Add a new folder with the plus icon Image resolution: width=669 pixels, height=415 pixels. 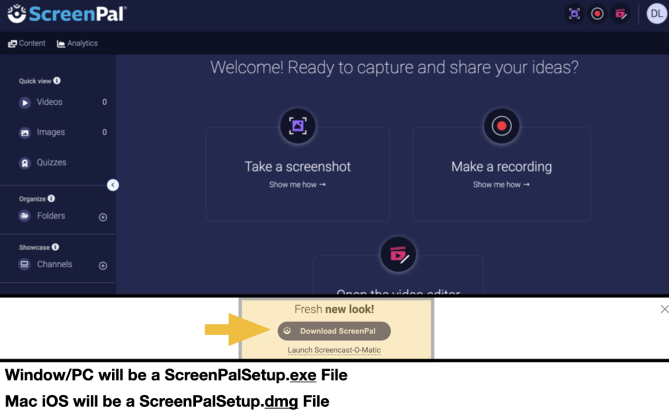103,217
